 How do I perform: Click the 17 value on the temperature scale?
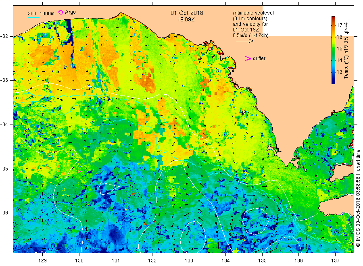339,25
